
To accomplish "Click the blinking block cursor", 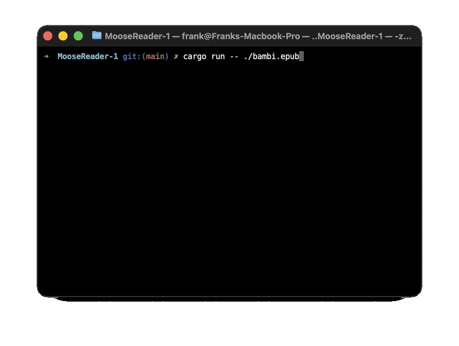I will coord(302,56).
